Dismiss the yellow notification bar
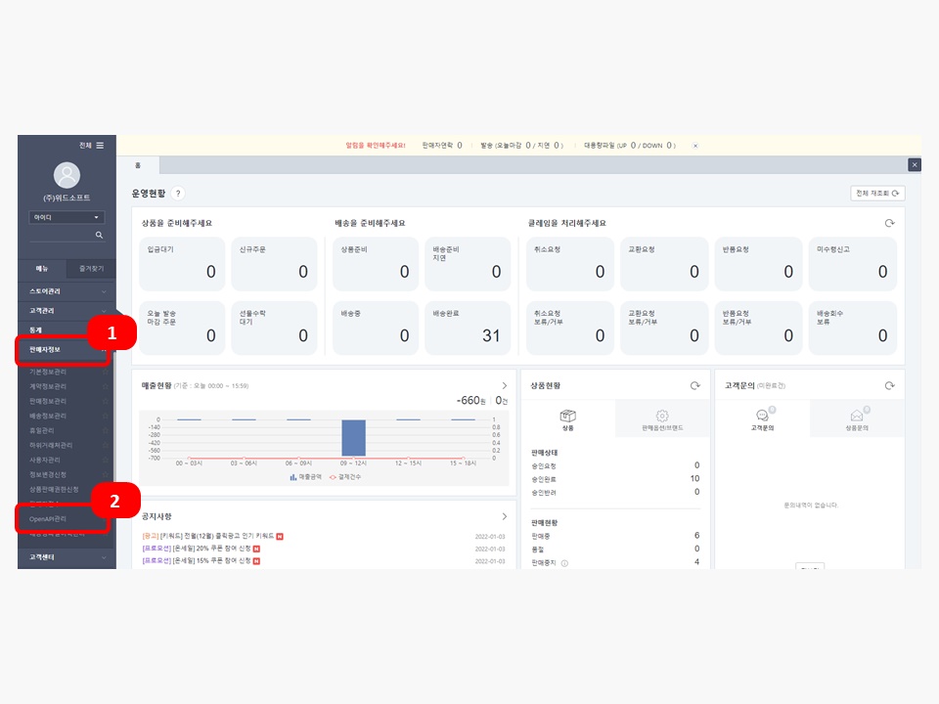Viewport: 939px width, 704px height. (695, 146)
